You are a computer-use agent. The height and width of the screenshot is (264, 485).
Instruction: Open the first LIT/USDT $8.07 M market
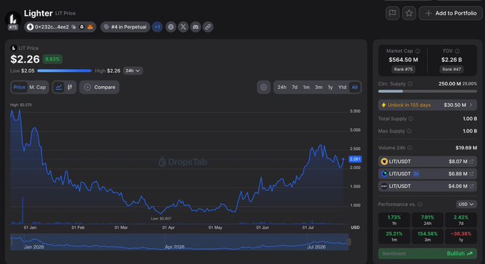tap(427, 162)
